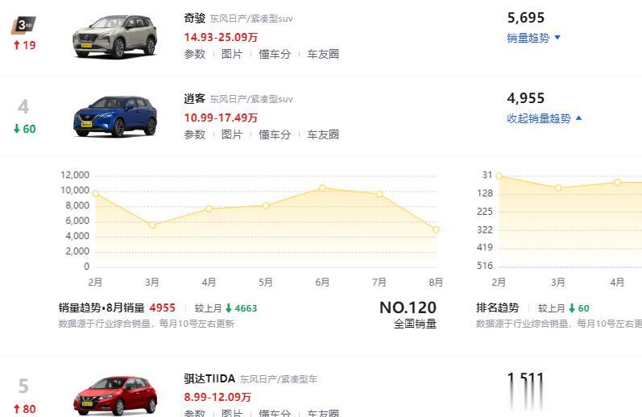
Task: Open the blue 逍客 car thumbnail
Action: [x=114, y=116]
